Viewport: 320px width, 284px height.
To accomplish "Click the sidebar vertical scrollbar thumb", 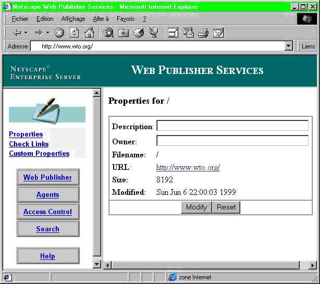I will pyautogui.click(x=97, y=177).
